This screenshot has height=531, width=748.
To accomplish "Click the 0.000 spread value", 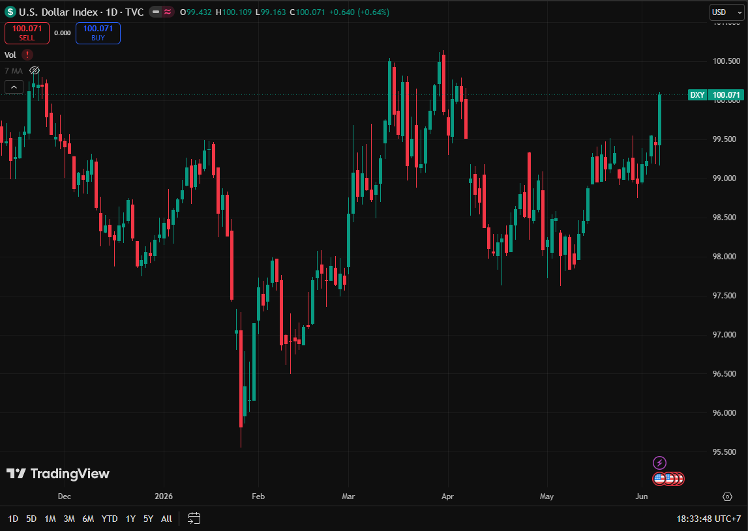I will click(x=63, y=33).
